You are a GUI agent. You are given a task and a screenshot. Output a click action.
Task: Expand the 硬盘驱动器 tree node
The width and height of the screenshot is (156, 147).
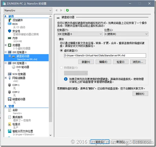pyautogui.click(x=10, y=56)
